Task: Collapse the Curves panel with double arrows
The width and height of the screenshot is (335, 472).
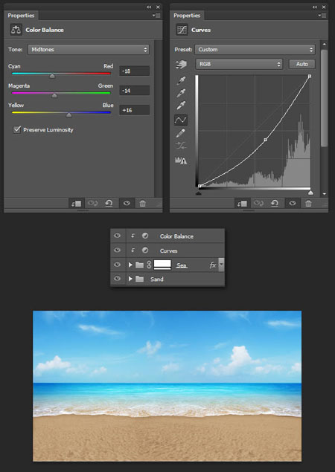Action: tap(315, 7)
